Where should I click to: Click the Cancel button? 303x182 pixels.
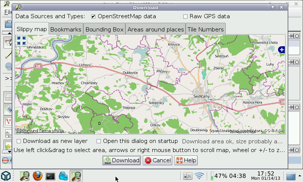tap(158, 160)
